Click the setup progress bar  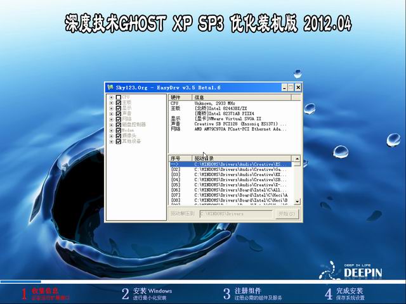coord(203,282)
